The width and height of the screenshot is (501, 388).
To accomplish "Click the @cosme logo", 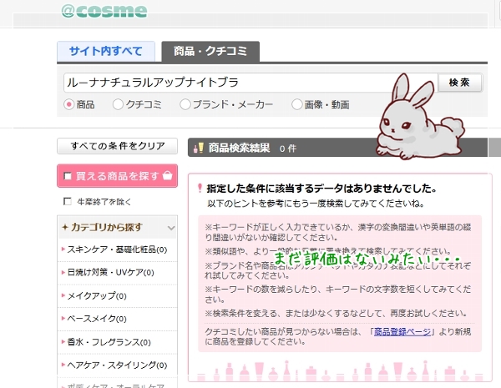I will pyautogui.click(x=104, y=11).
